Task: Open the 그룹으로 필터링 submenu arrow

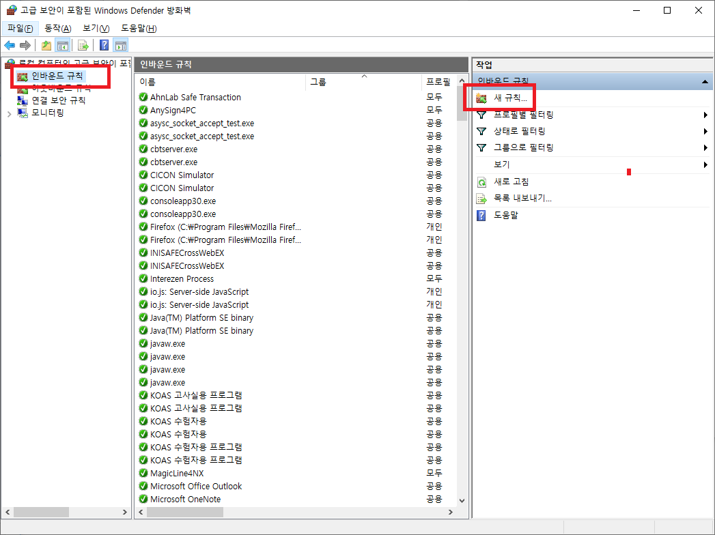Action: (x=705, y=147)
